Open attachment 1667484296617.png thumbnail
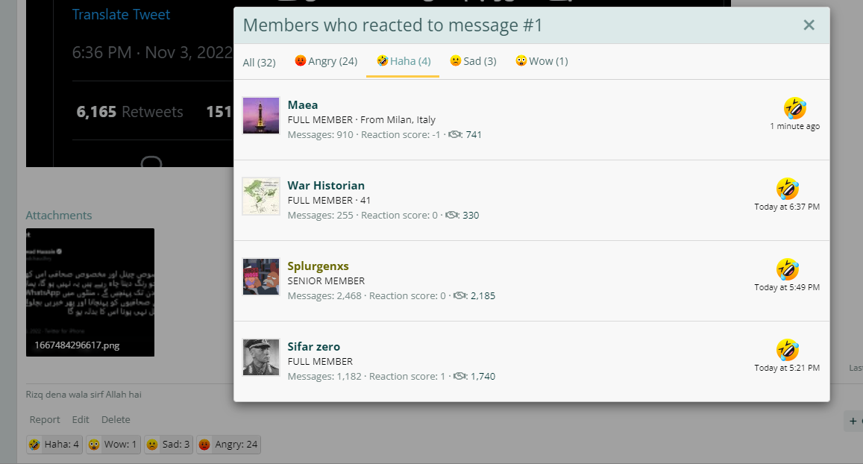This screenshot has height=464, width=863. point(90,292)
